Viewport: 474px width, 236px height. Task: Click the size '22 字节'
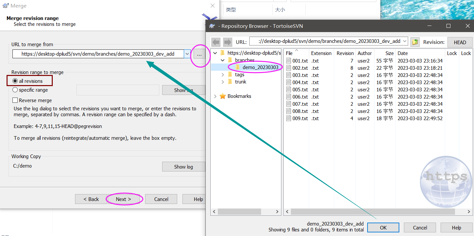[x=385, y=68]
